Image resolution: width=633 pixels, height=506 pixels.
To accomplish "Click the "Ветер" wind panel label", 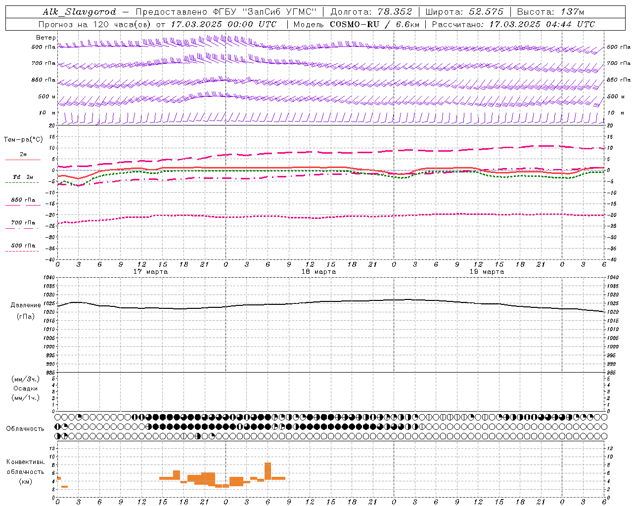I will [46, 38].
